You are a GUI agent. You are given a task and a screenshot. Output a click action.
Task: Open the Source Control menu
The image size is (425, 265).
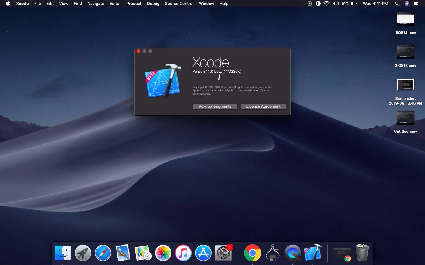pyautogui.click(x=179, y=4)
